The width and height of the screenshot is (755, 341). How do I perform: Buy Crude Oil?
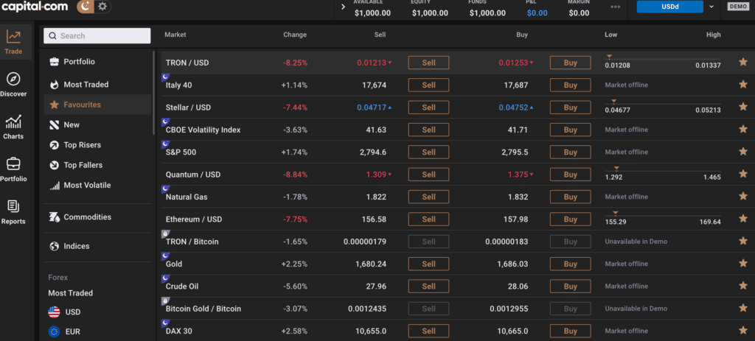point(570,286)
